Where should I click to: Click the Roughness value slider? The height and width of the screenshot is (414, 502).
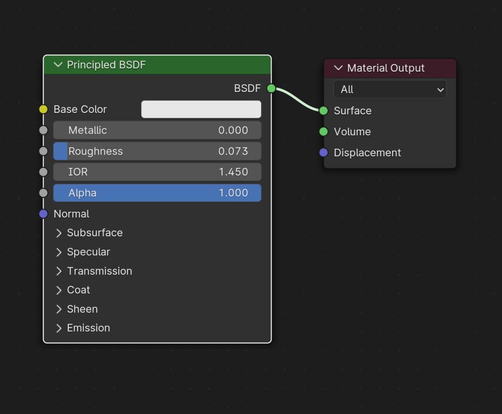[x=157, y=151]
